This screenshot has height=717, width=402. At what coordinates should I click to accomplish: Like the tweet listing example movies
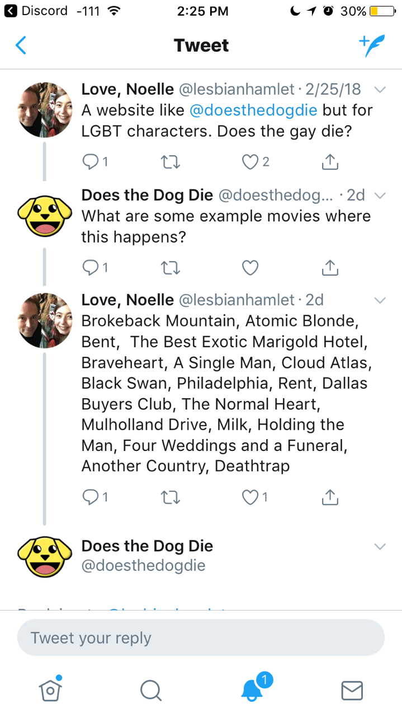250,497
